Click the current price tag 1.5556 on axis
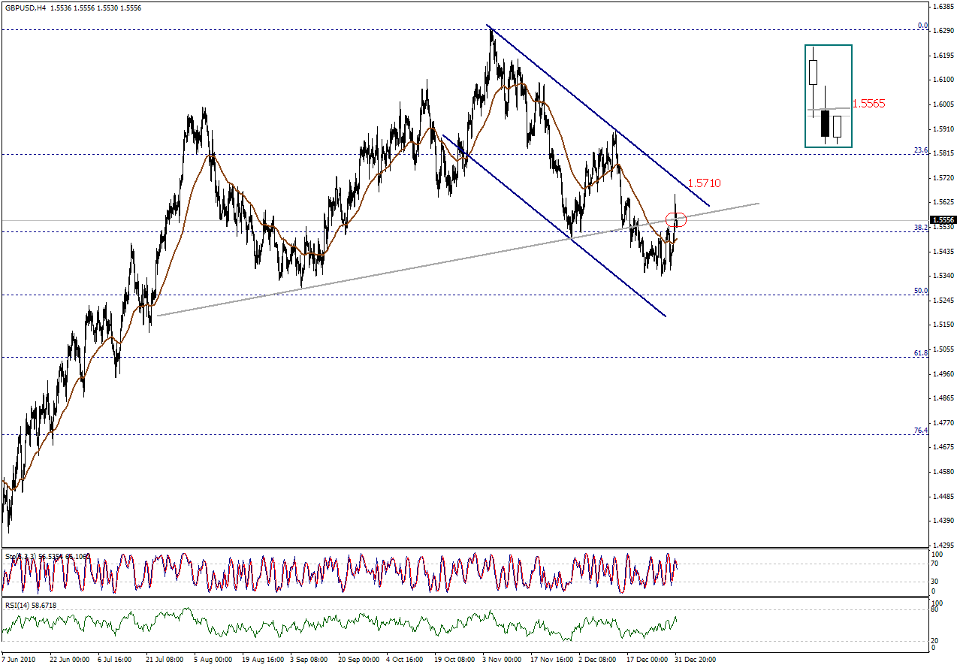Image resolution: width=957 pixels, height=665 pixels. [943, 220]
